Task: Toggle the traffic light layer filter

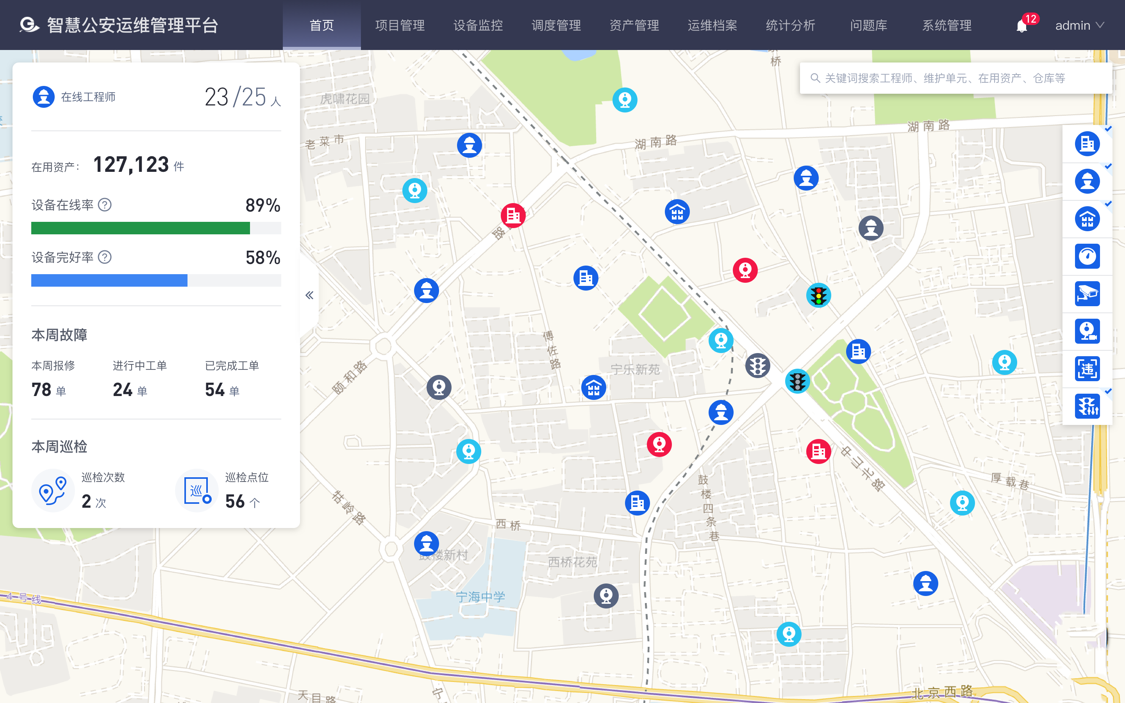Action: [x=1087, y=406]
